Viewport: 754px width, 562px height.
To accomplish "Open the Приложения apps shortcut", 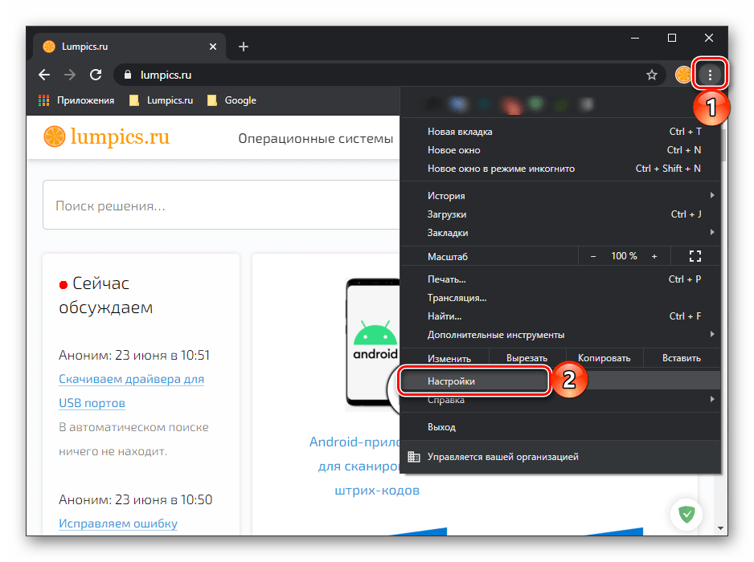I will (76, 100).
